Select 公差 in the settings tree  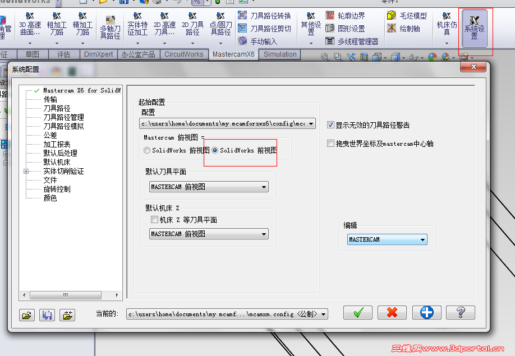click(50, 135)
